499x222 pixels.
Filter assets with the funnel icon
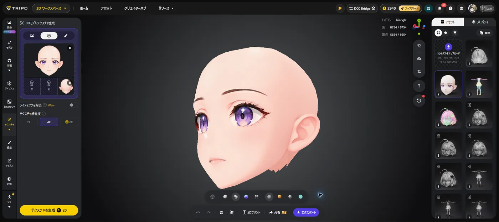point(455,33)
